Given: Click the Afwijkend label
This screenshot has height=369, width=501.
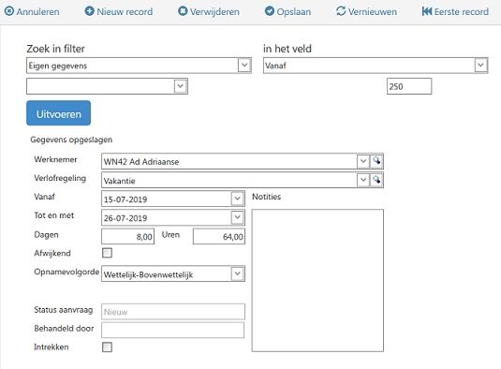Looking at the screenshot, I should pyautogui.click(x=52, y=254).
